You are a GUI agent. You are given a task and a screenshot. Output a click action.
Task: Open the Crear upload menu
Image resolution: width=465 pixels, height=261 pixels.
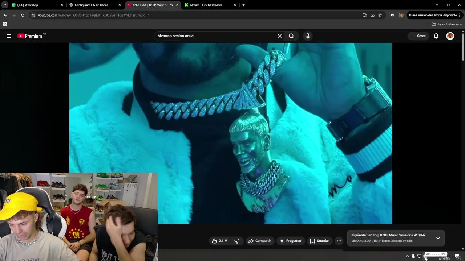(x=418, y=36)
